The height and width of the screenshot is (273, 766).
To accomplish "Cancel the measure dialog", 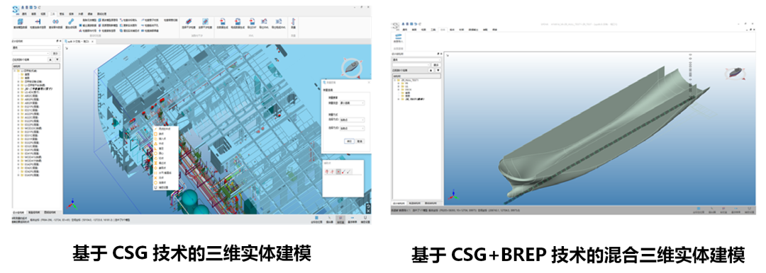I will (x=360, y=141).
